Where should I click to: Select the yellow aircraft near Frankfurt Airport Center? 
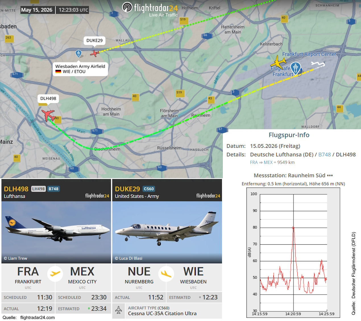pyautogui.click(x=278, y=62)
